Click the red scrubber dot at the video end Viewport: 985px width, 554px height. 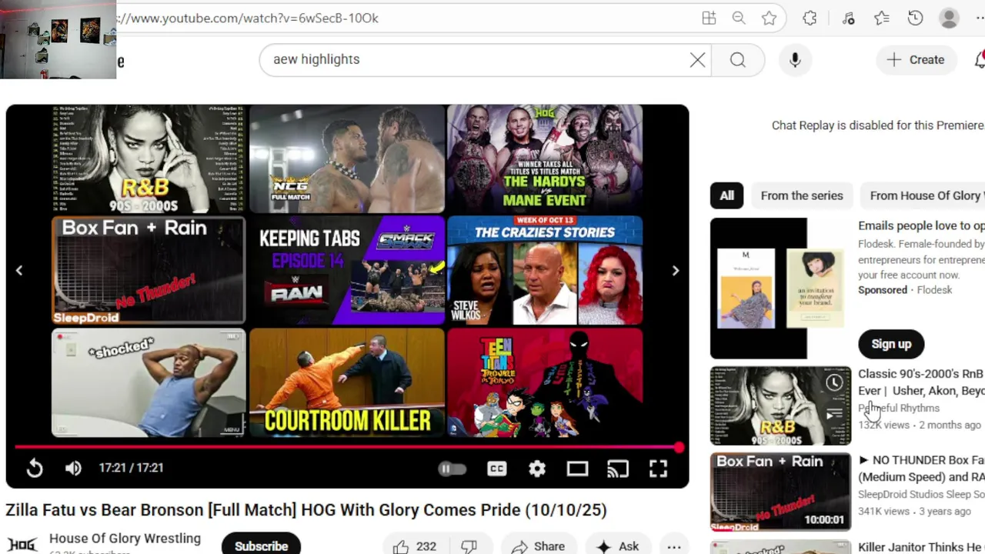(x=679, y=447)
